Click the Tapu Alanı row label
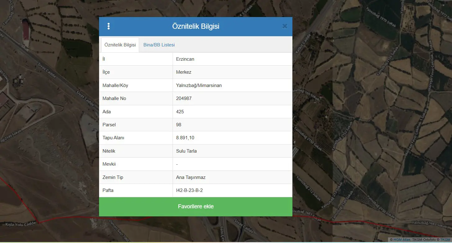Image resolution: width=452 pixels, height=243 pixels. coord(113,138)
